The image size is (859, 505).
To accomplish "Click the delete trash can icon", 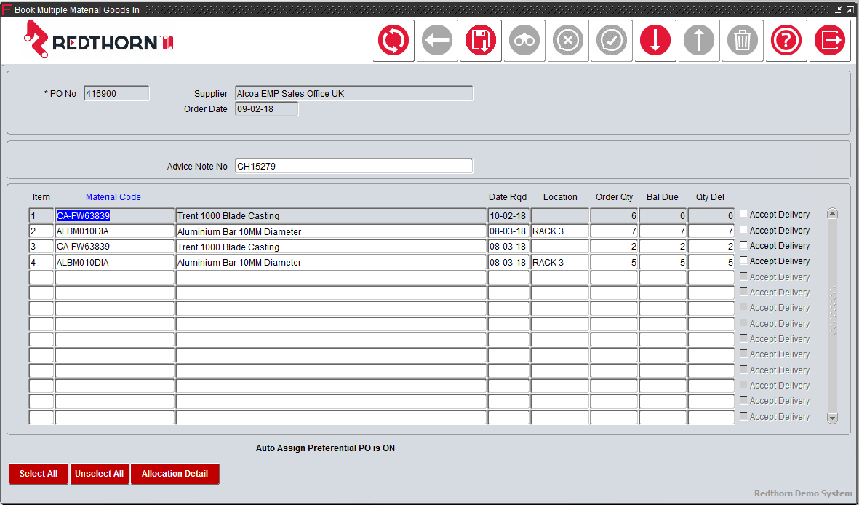I will (x=742, y=40).
